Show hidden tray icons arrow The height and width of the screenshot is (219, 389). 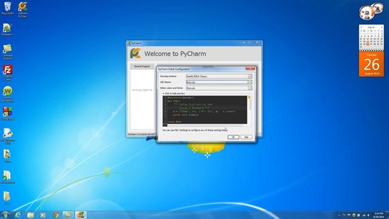pos(339,215)
